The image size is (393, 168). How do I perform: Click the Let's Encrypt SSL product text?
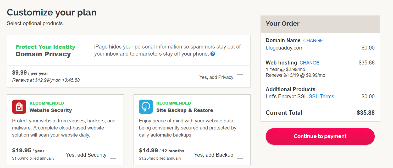(286, 96)
